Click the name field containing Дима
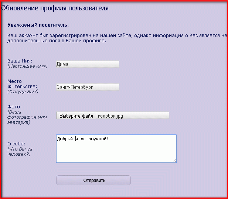 coord(88,64)
